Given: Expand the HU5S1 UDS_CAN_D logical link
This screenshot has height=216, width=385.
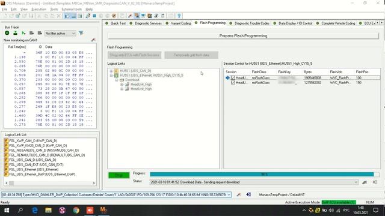Looking at the screenshot, I should 111,71.
